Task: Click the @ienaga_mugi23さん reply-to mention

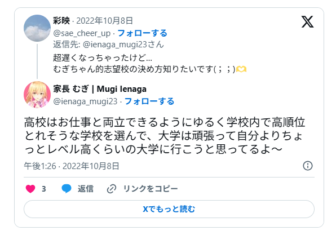Action: 123,45
